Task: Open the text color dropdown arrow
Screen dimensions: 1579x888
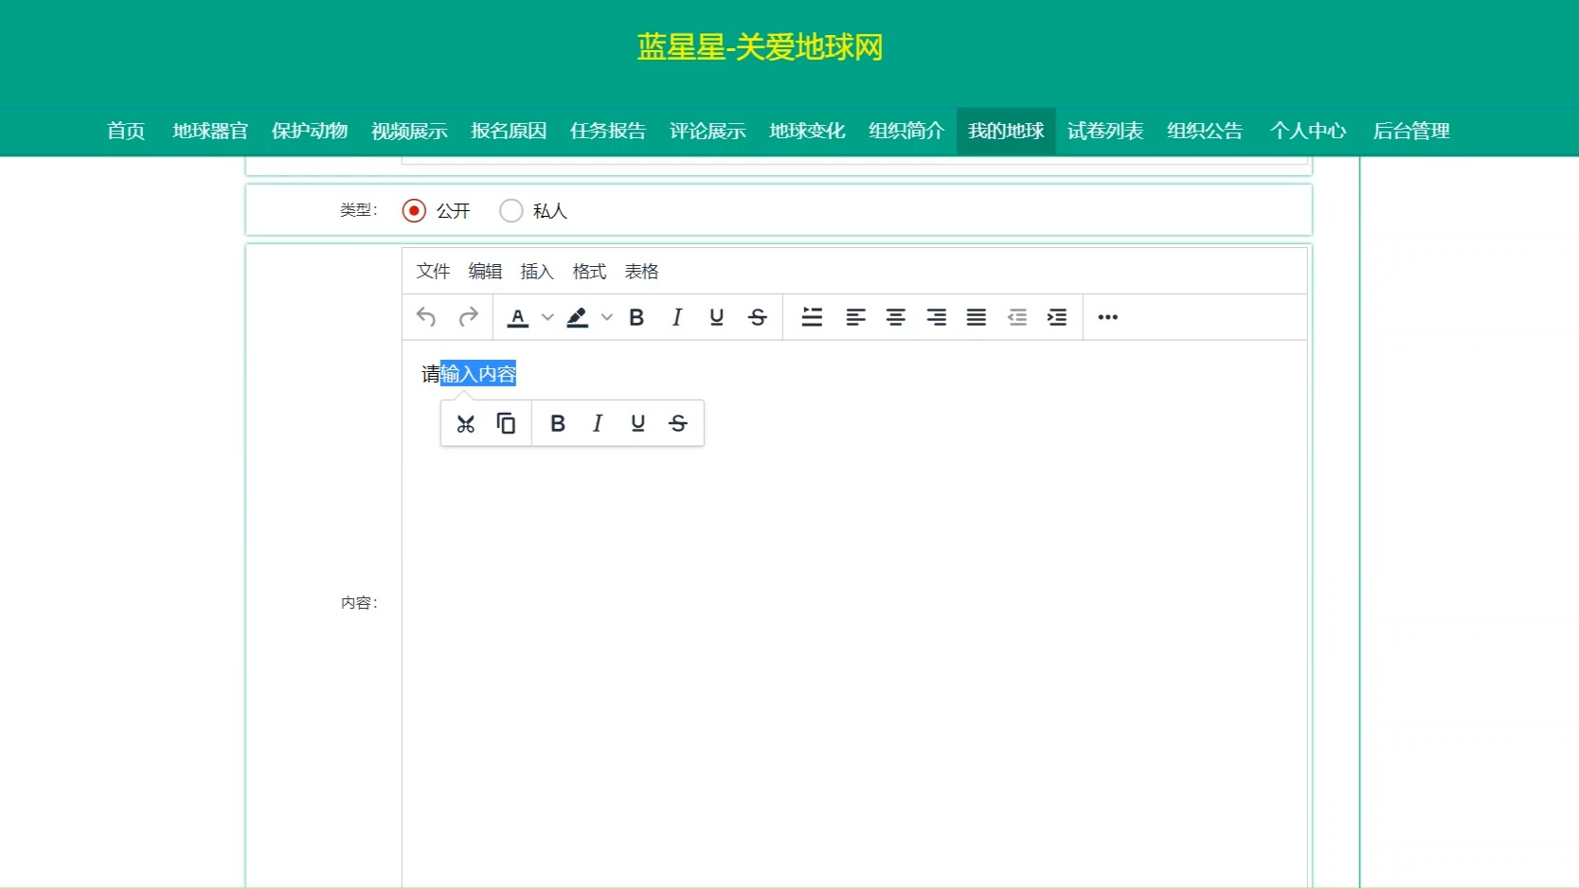Action: pyautogui.click(x=547, y=317)
